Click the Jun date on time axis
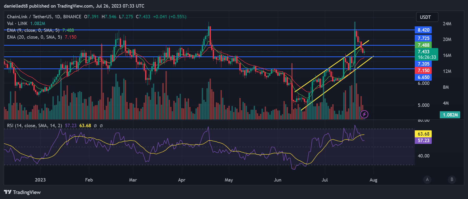This screenshot has height=199, width=468. (277, 180)
